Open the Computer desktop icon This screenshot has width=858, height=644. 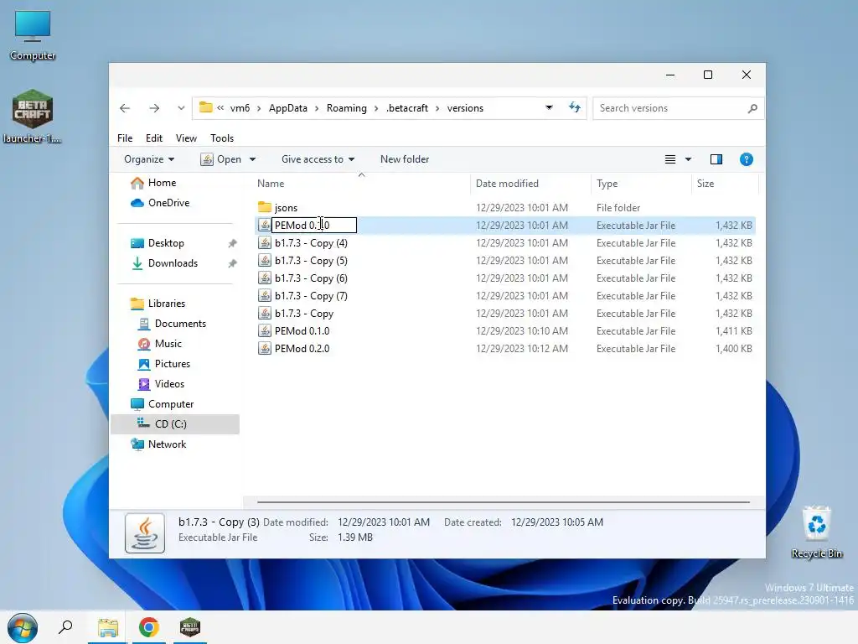coord(33,35)
